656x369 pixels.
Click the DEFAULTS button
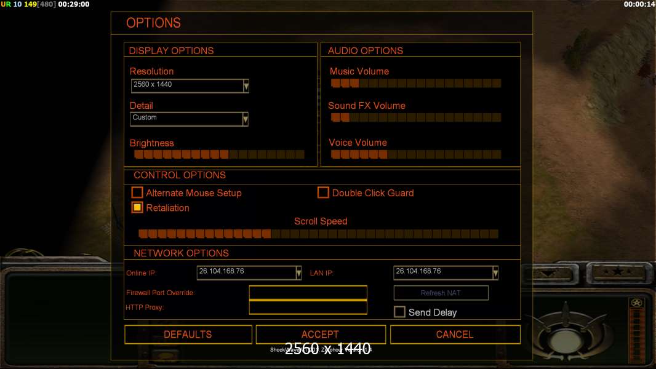click(188, 335)
